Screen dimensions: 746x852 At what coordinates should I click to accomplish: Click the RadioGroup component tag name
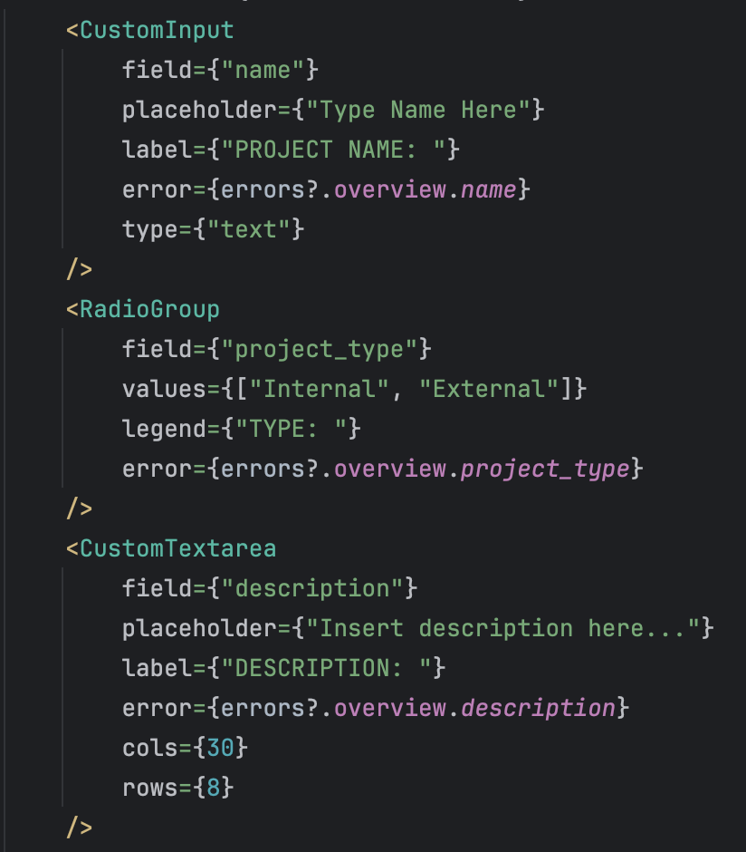click(149, 309)
